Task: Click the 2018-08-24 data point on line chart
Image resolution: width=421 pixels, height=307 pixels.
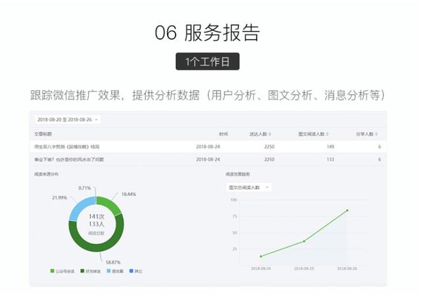Action: (x=261, y=256)
